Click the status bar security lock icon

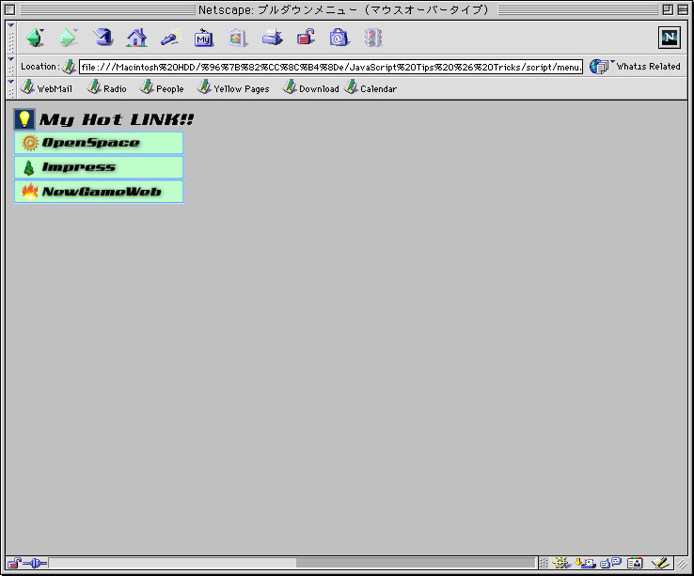coord(14,563)
